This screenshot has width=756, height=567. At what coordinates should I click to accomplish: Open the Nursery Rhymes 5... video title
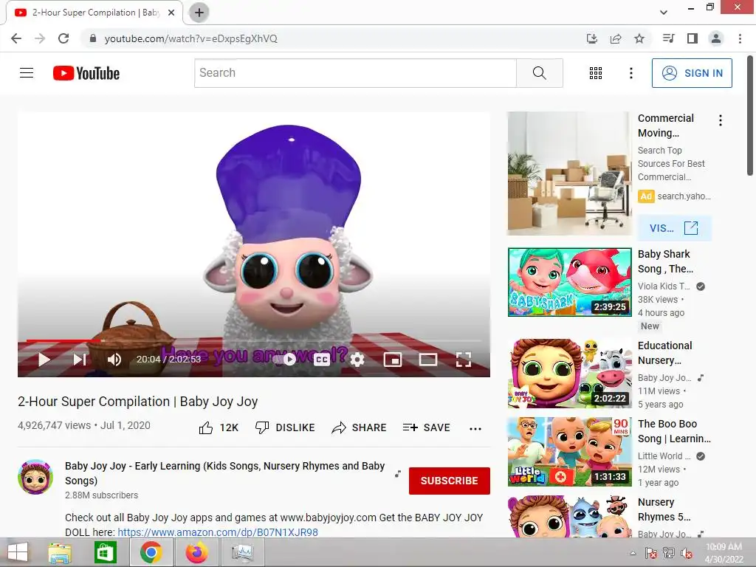(664, 509)
